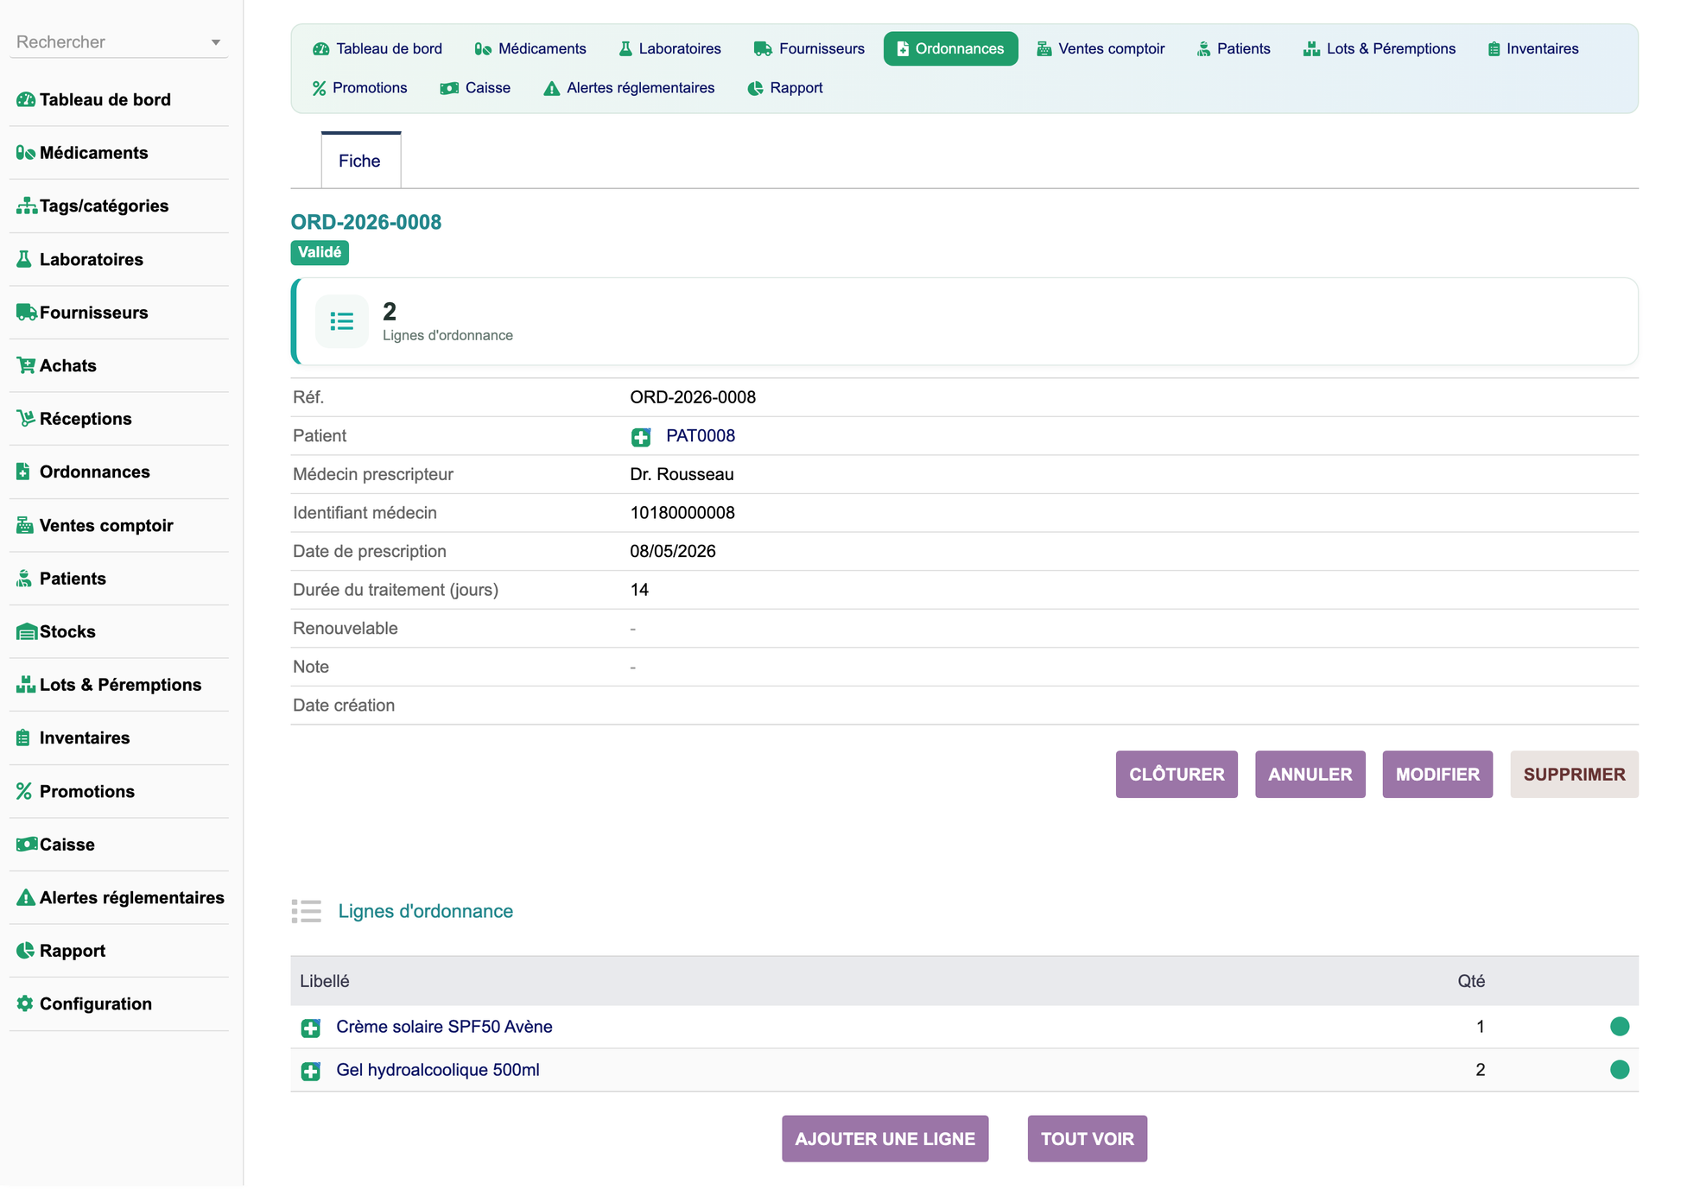Image resolution: width=1681 pixels, height=1190 pixels.
Task: Select the active Ordonnances top tab
Action: [950, 49]
